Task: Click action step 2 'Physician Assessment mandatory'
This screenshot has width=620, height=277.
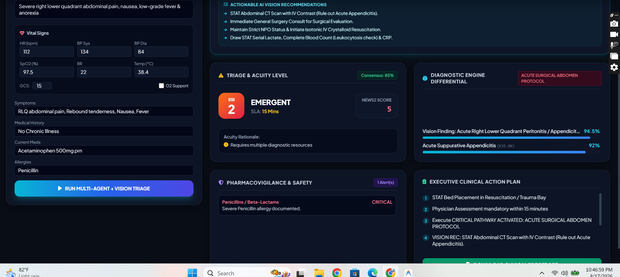Action: (490, 209)
